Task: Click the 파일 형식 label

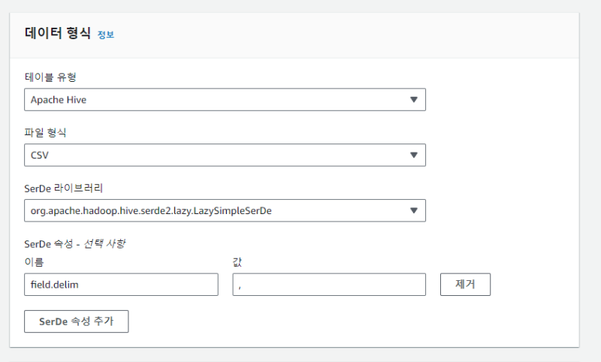Action: [x=46, y=132]
